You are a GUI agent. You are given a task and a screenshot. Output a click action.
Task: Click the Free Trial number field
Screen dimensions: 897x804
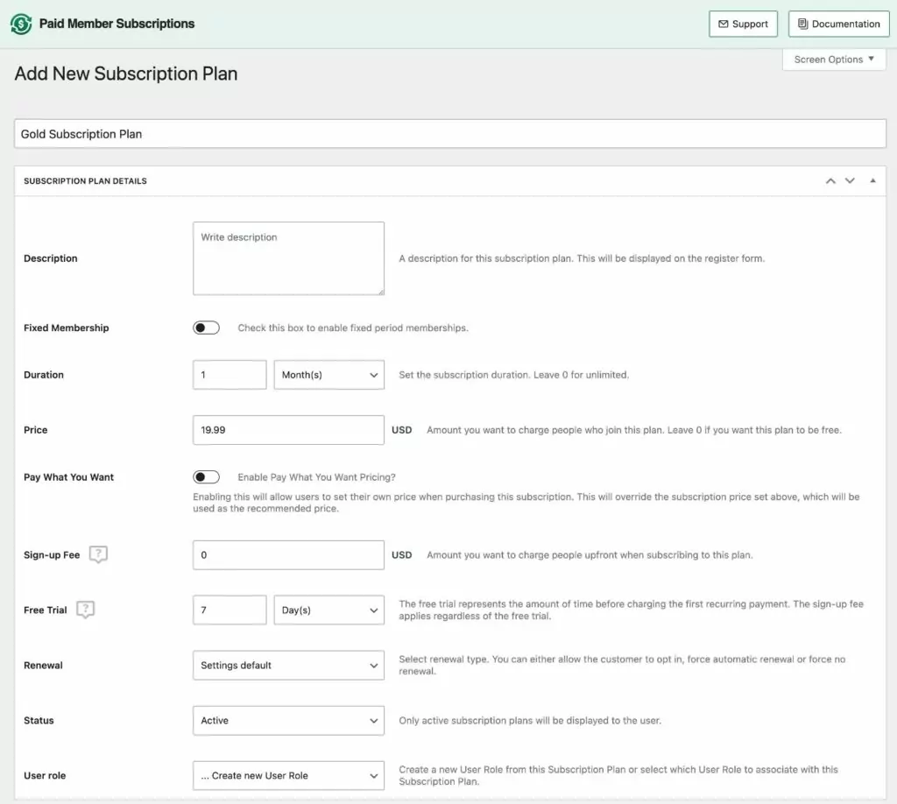coord(230,610)
